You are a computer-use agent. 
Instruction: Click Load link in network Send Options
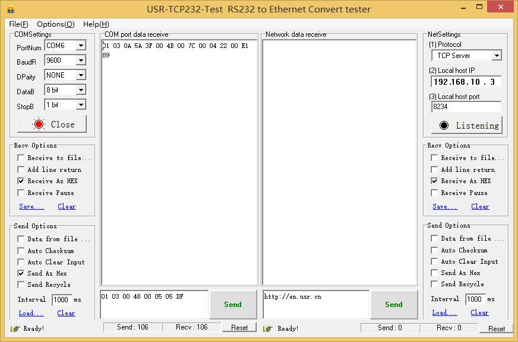[x=445, y=312]
